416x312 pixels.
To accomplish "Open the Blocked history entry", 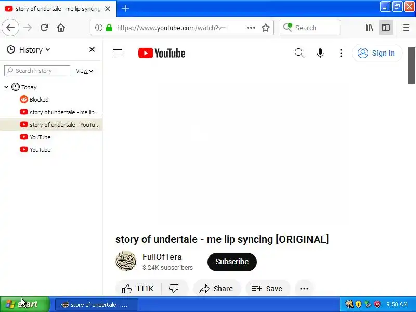I will tap(51, 100).
